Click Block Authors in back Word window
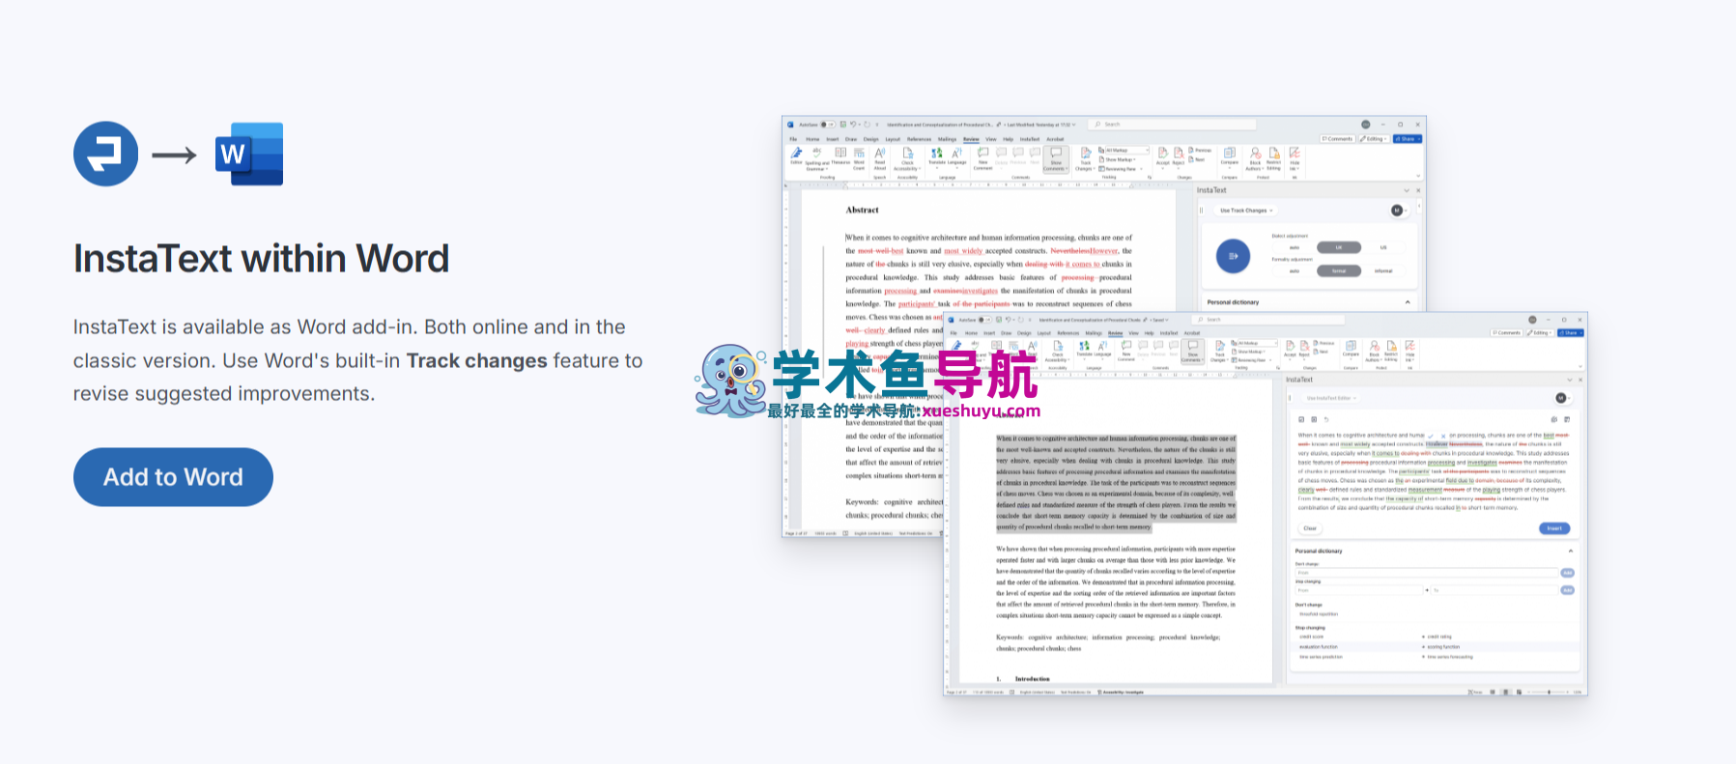This screenshot has height=764, width=1736. 1255,157
